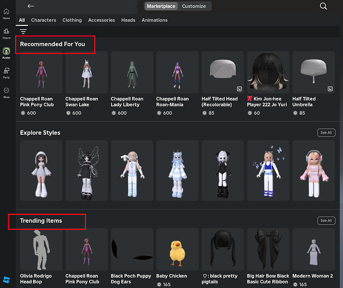
Task: Switch to the Marketplace toggle
Action: click(161, 6)
